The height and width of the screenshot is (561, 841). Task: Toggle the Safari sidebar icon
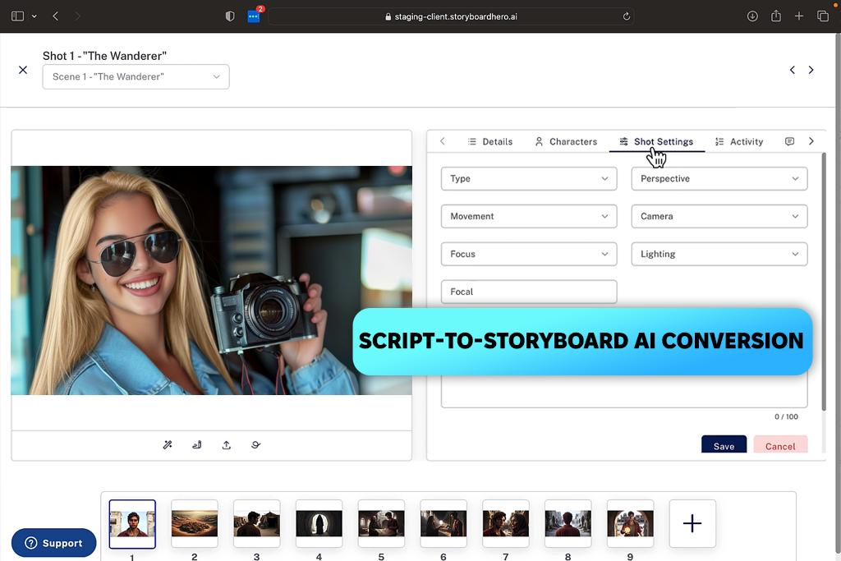18,16
